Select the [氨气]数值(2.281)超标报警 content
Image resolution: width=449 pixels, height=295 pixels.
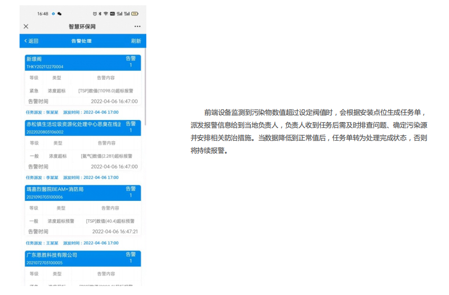pos(107,156)
